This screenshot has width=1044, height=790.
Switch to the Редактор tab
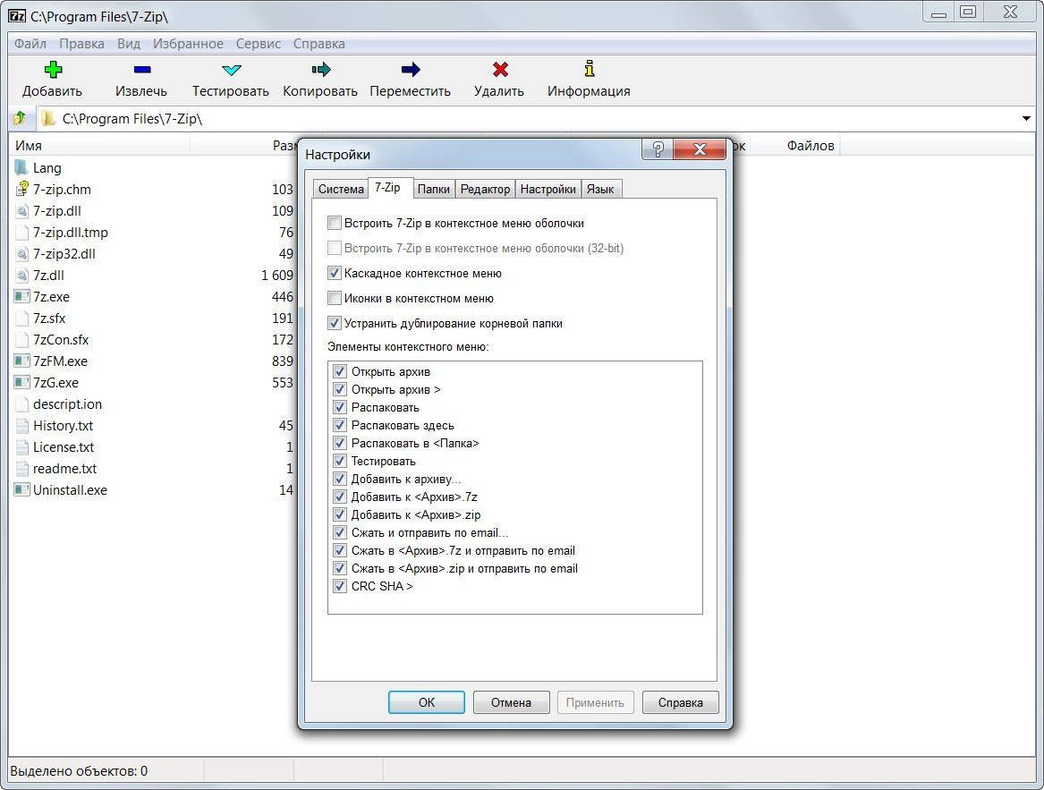(485, 189)
